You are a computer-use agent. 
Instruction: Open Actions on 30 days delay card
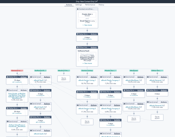[24, 108]
